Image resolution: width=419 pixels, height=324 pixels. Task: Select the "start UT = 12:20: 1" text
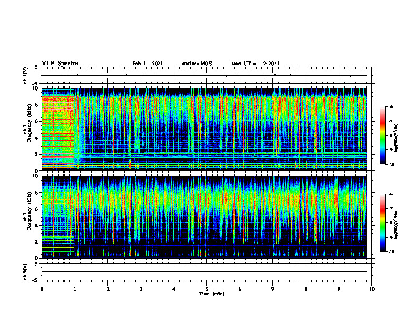pyautogui.click(x=256, y=64)
